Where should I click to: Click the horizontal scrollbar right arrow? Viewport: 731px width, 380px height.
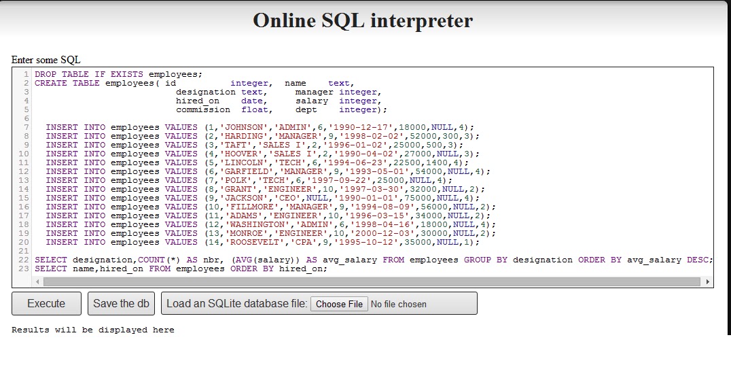708,281
